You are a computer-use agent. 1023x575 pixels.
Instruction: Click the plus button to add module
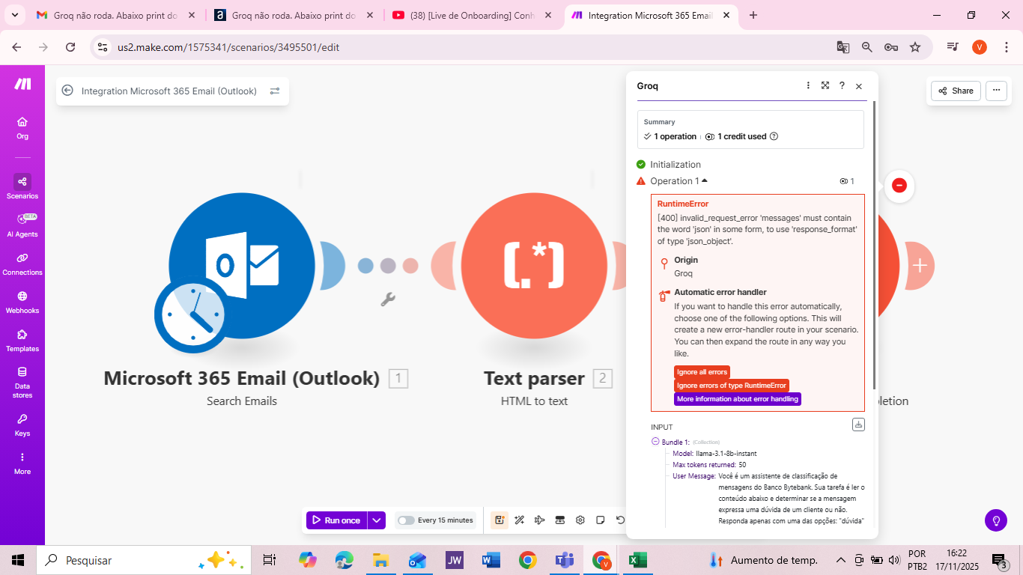(920, 265)
